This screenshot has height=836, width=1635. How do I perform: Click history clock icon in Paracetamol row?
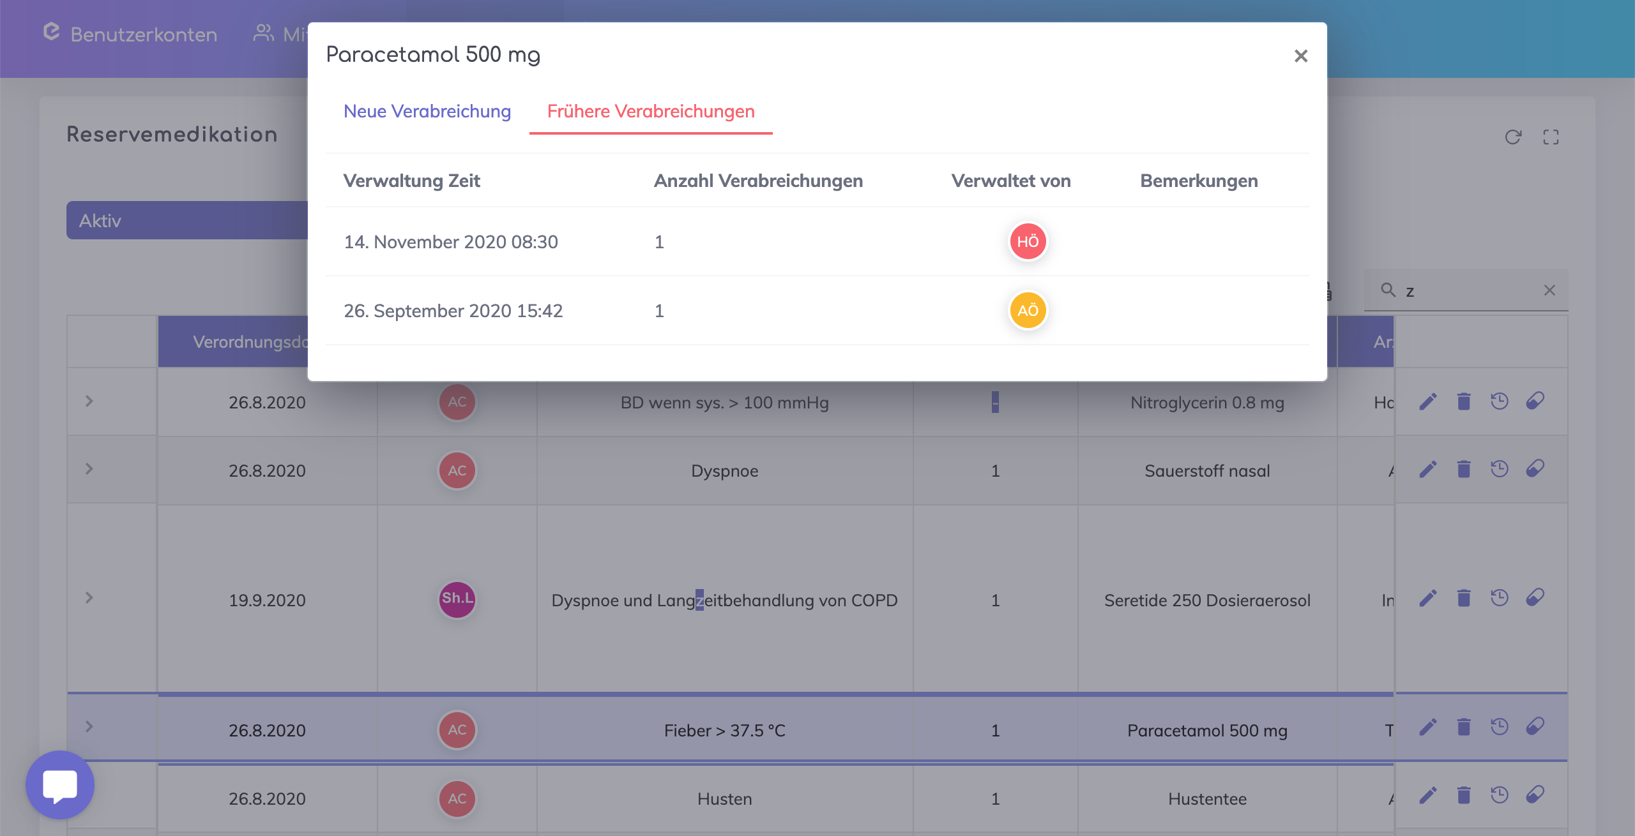1500,727
